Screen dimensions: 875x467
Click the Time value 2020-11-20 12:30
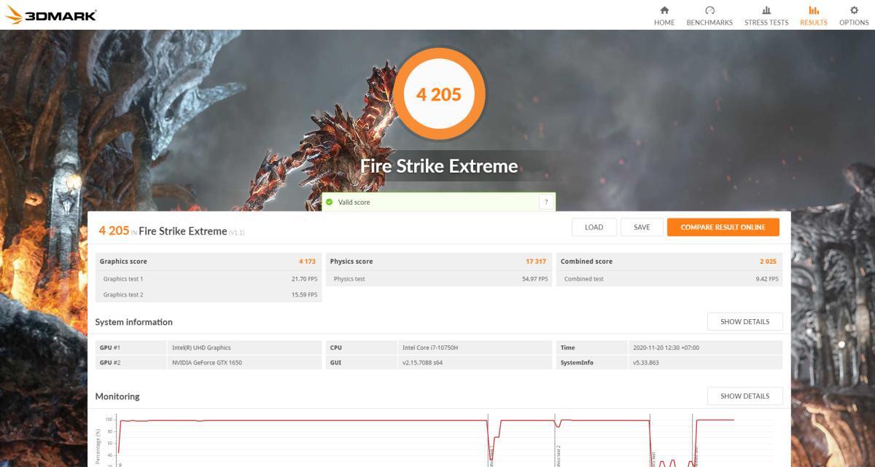point(666,348)
